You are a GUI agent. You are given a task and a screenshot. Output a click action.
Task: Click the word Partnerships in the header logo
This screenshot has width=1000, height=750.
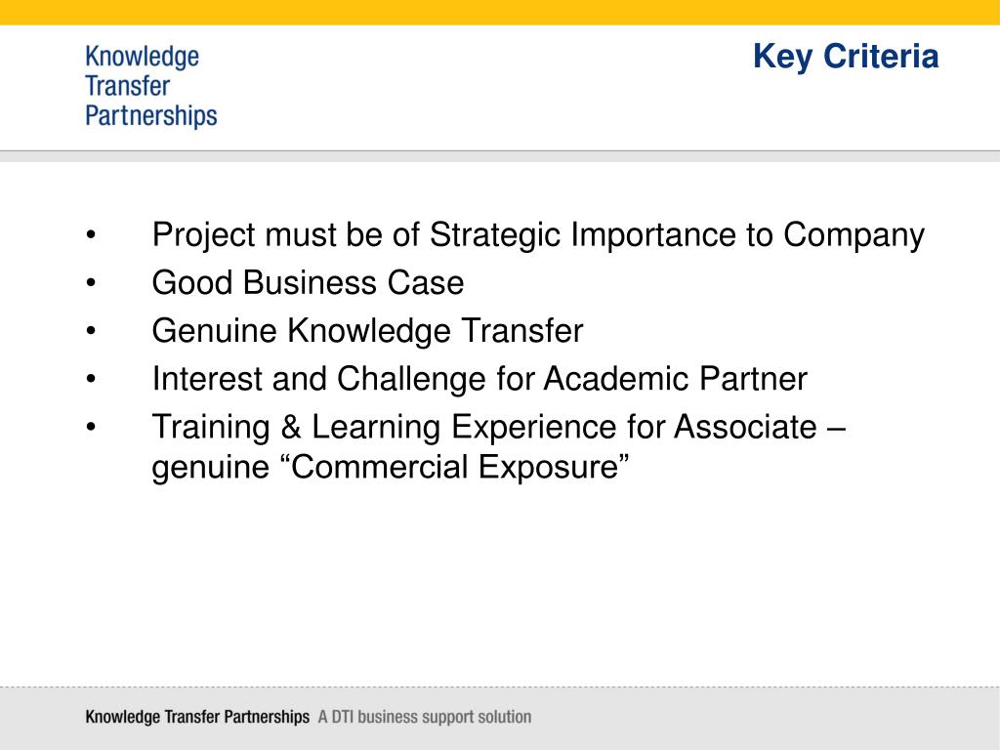point(151,117)
